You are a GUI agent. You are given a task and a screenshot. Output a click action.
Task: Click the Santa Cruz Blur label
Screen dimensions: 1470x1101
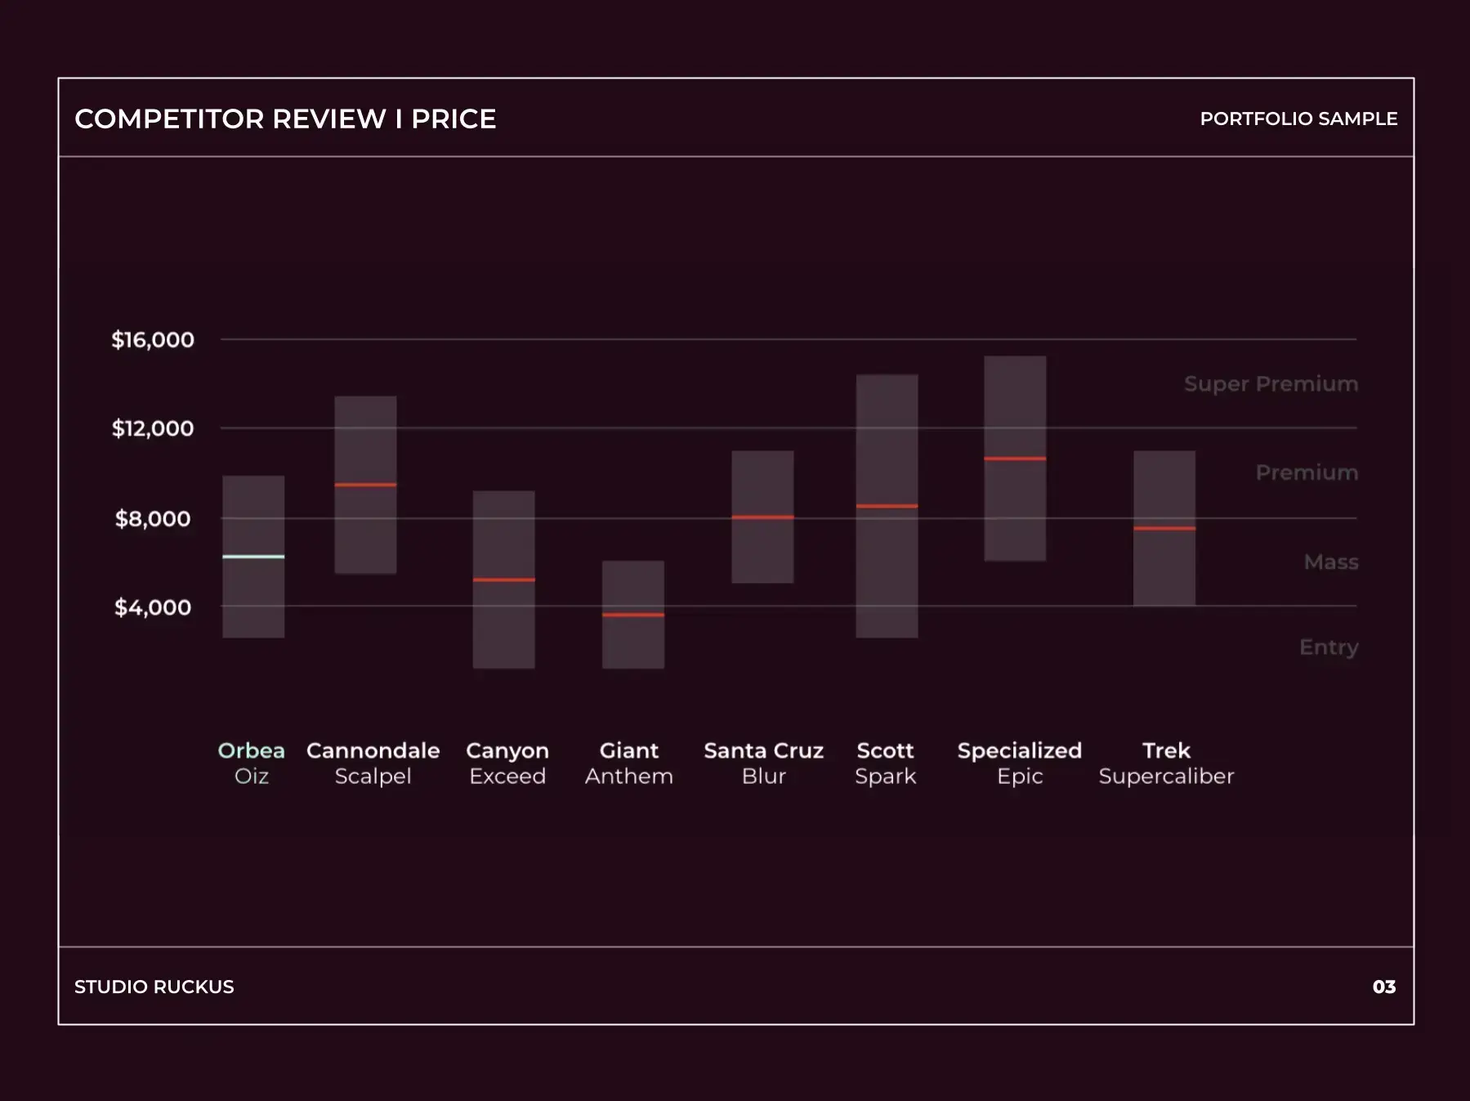pos(763,763)
